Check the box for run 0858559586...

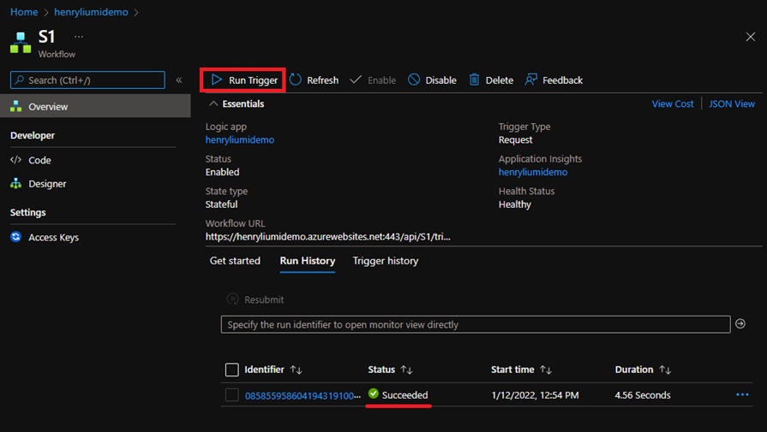tap(232, 394)
